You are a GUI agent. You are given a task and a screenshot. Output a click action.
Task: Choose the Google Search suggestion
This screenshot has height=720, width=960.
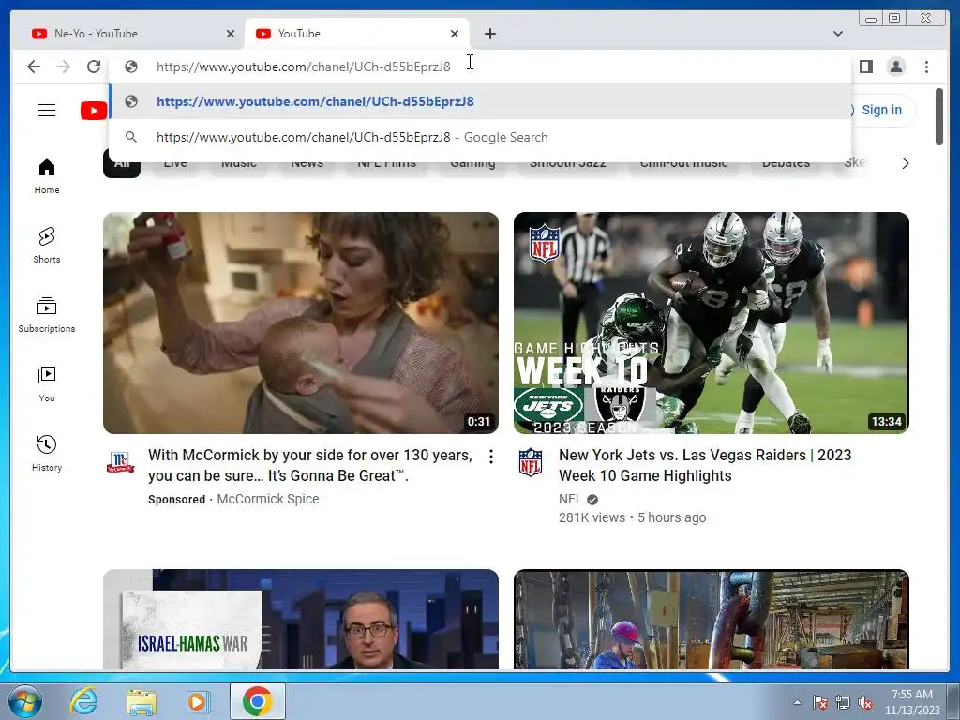point(480,137)
